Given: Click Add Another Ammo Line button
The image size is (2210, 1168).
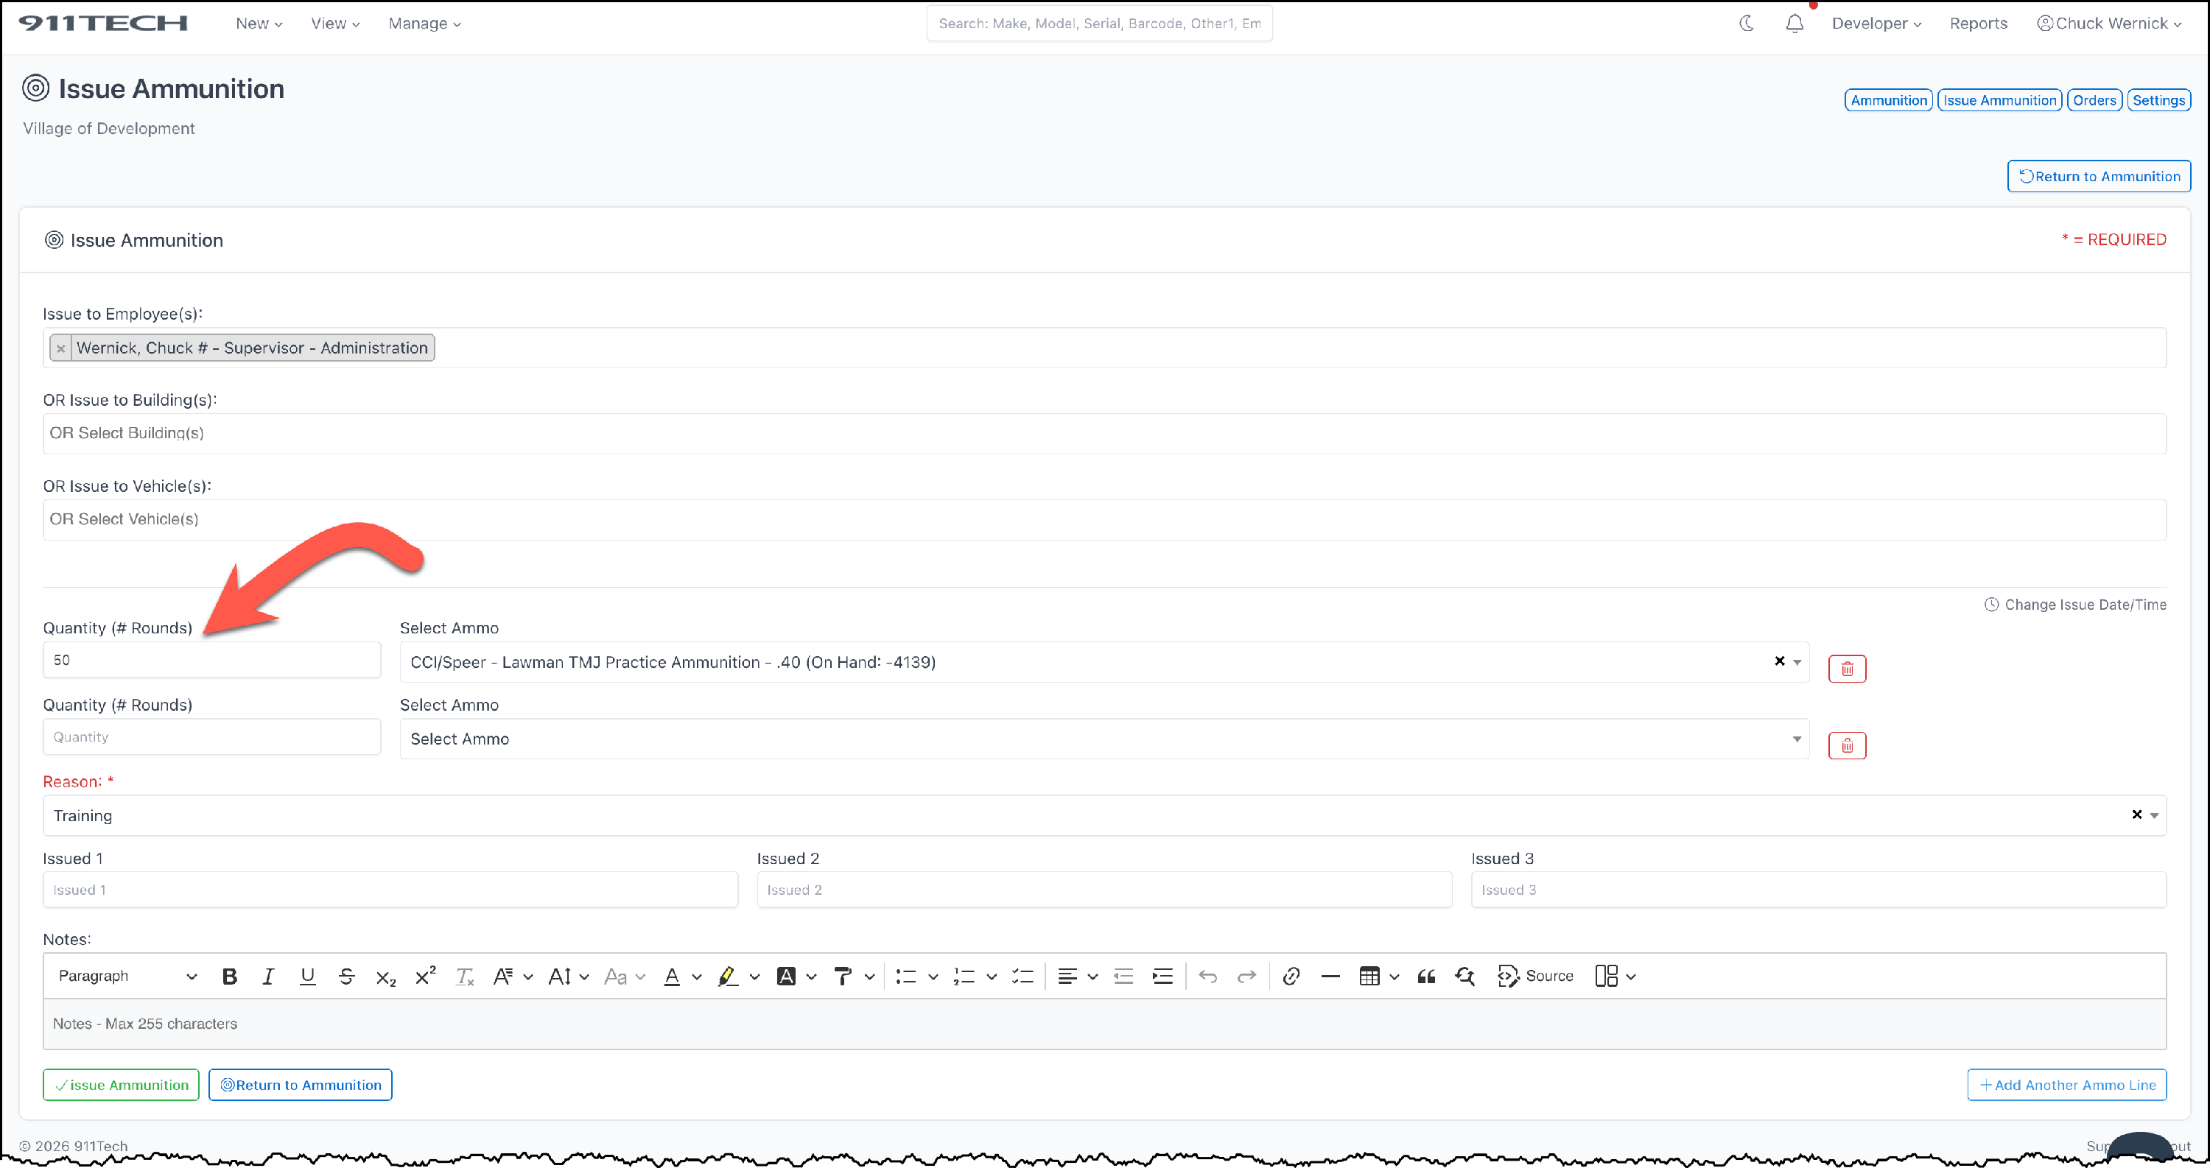Looking at the screenshot, I should point(2066,1085).
